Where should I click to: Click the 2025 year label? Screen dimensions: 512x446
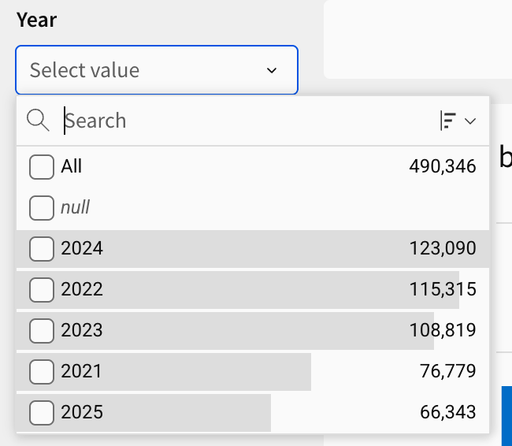tap(82, 412)
